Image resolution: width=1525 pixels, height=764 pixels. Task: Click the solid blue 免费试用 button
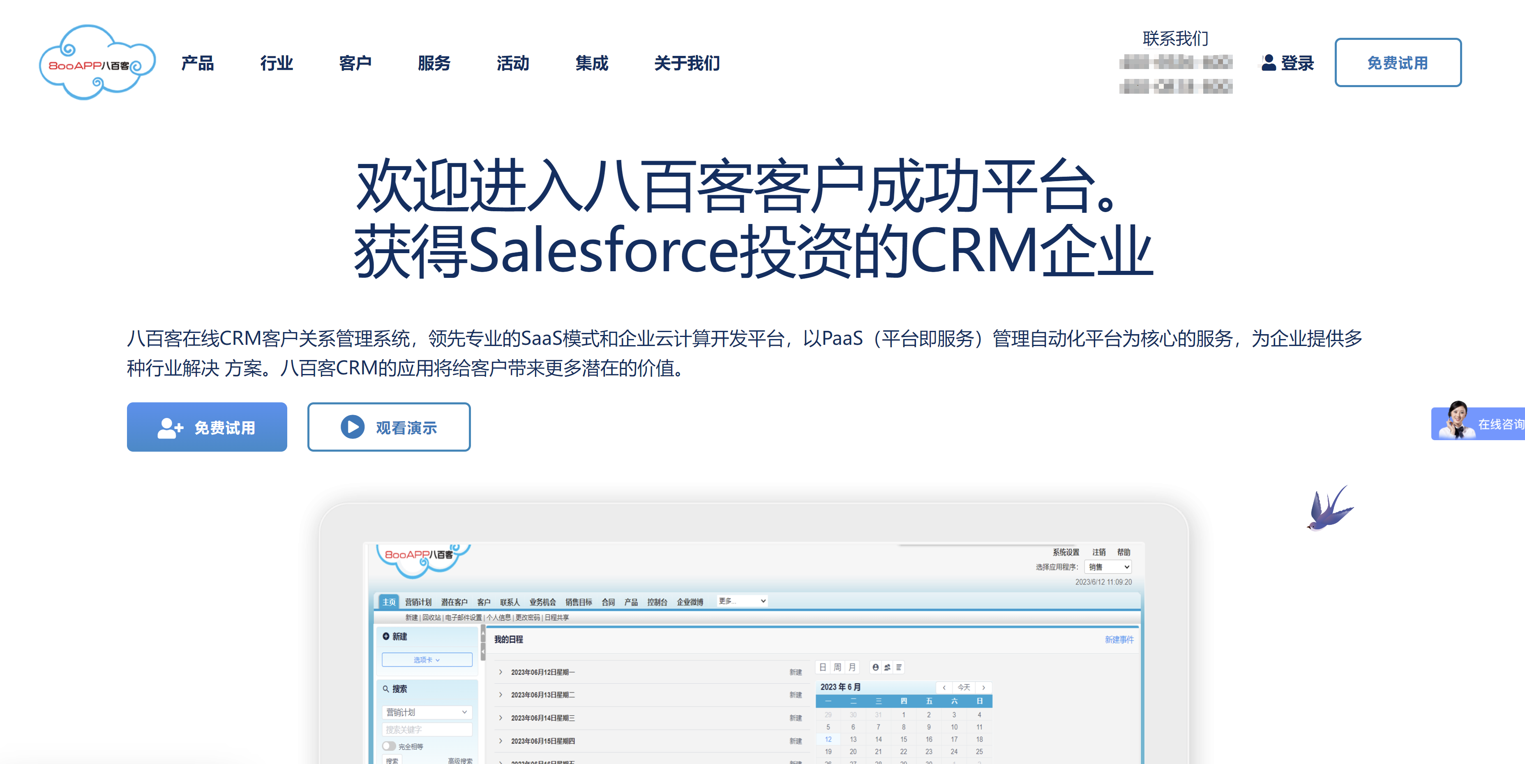click(207, 427)
